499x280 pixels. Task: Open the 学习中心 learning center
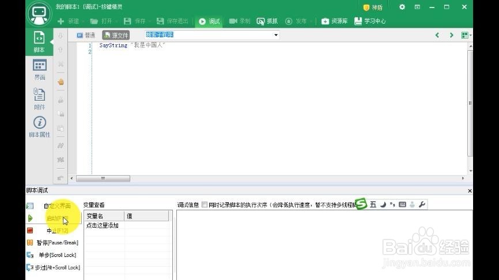370,21
